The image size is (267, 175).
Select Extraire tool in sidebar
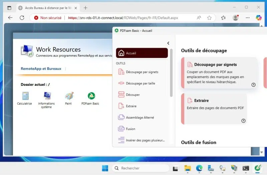142,106
